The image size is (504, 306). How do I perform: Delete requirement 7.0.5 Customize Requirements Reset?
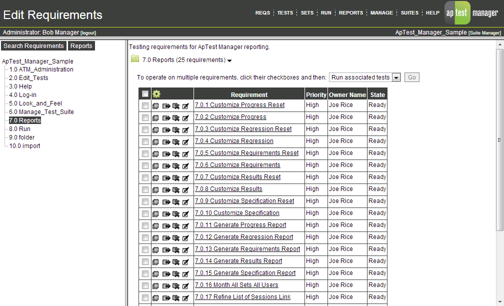[x=176, y=154]
